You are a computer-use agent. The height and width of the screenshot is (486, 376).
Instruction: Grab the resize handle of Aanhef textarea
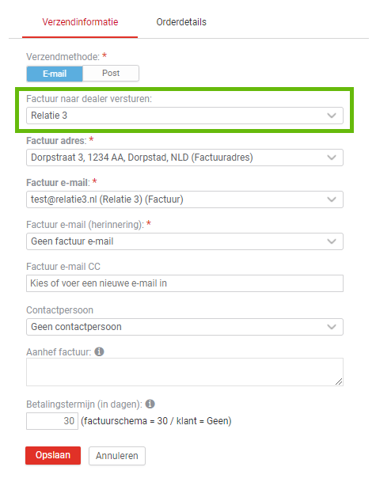(x=339, y=382)
